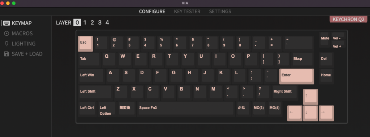Select the slash question mark key
The width and height of the screenshot is (370, 137).
[x=263, y=92]
